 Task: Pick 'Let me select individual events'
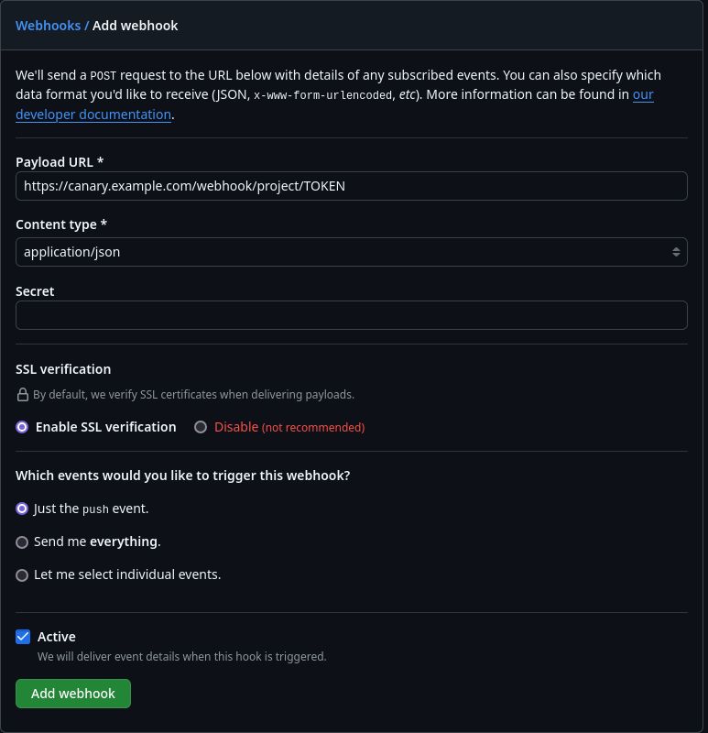pyautogui.click(x=22, y=575)
